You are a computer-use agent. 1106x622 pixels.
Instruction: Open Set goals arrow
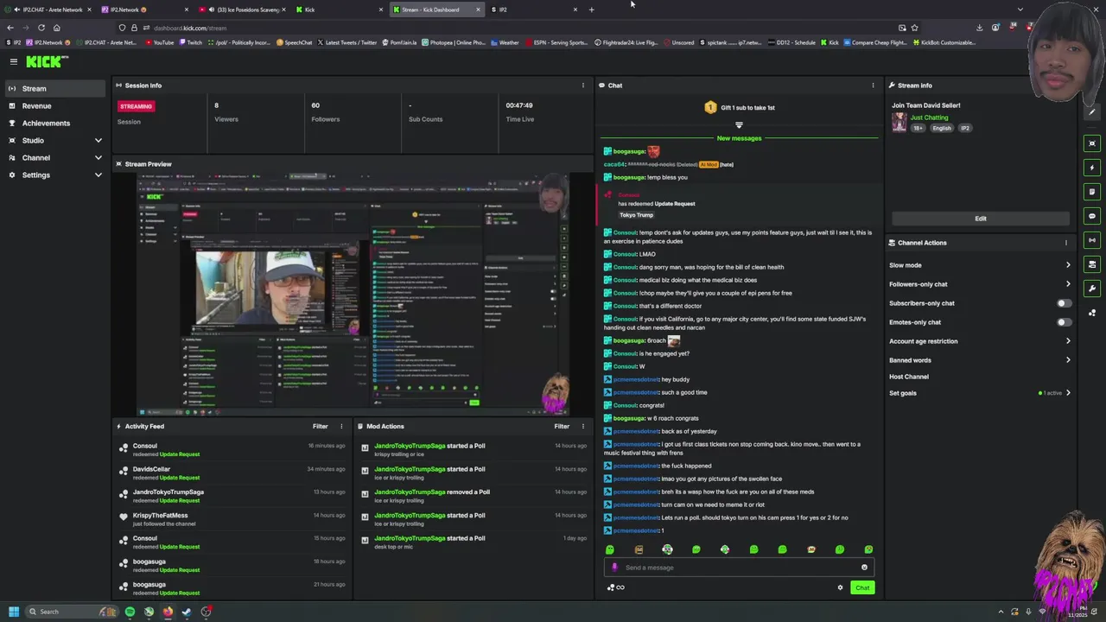pyautogui.click(x=1068, y=393)
